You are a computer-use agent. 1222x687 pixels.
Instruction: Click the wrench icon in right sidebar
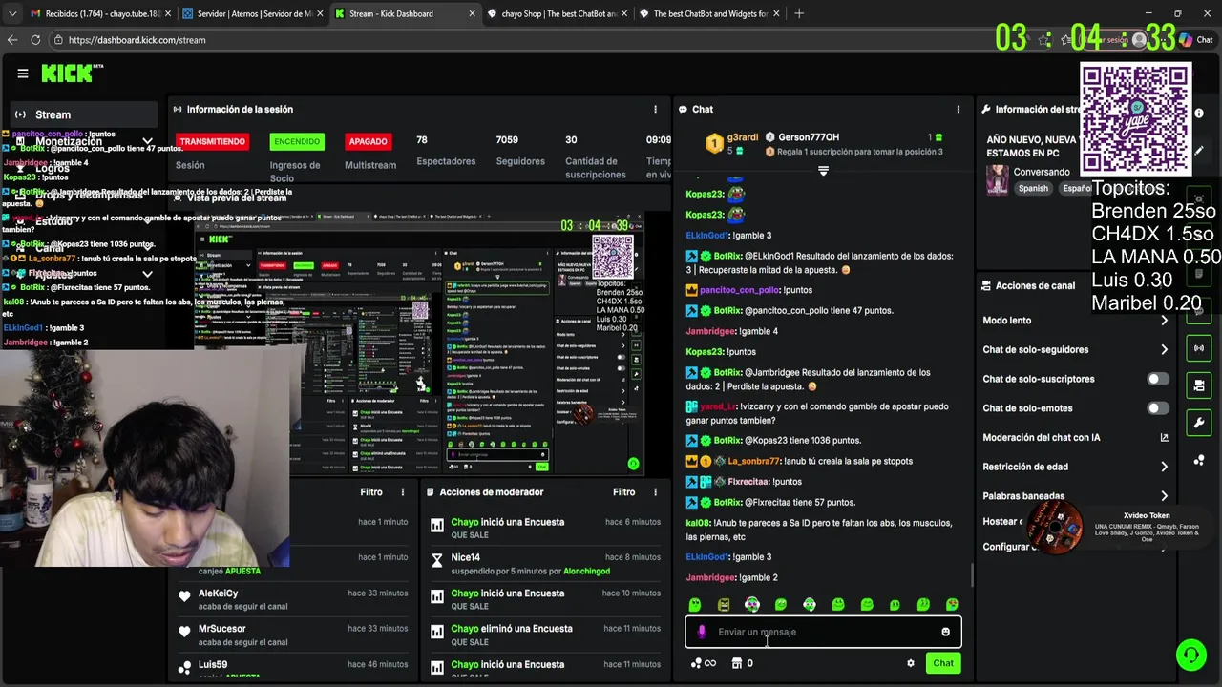(1199, 423)
